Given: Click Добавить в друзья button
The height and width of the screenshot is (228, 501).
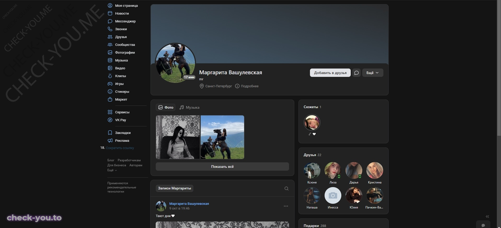Looking at the screenshot, I should click(x=330, y=73).
